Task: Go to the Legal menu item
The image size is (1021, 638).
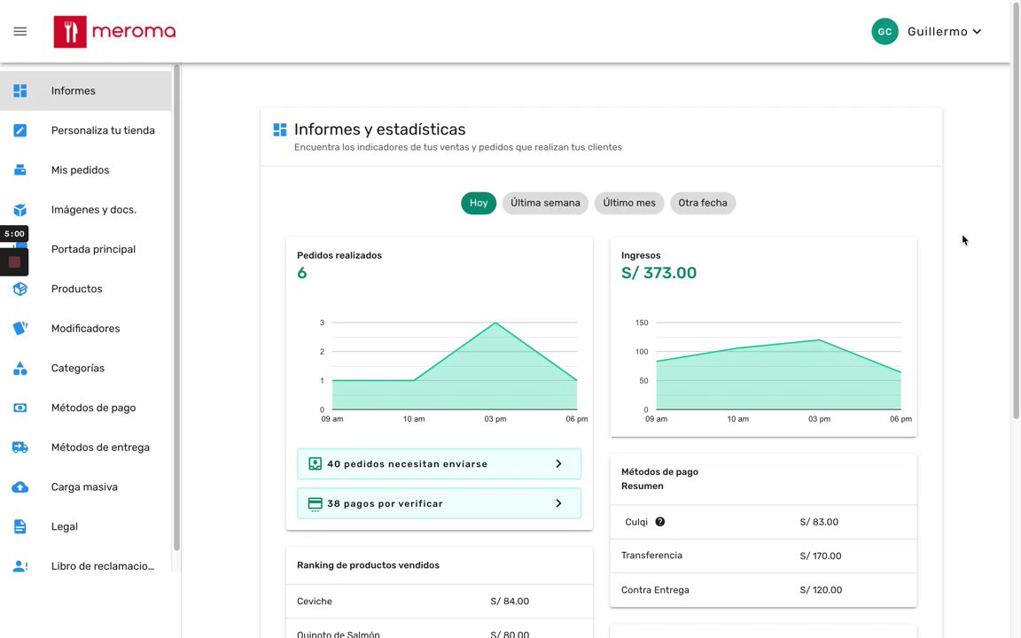Action: pos(65,526)
